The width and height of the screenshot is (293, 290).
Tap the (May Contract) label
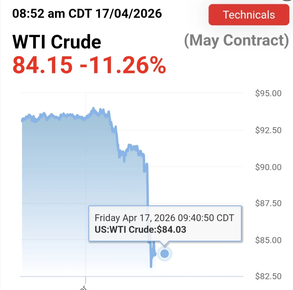(237, 40)
